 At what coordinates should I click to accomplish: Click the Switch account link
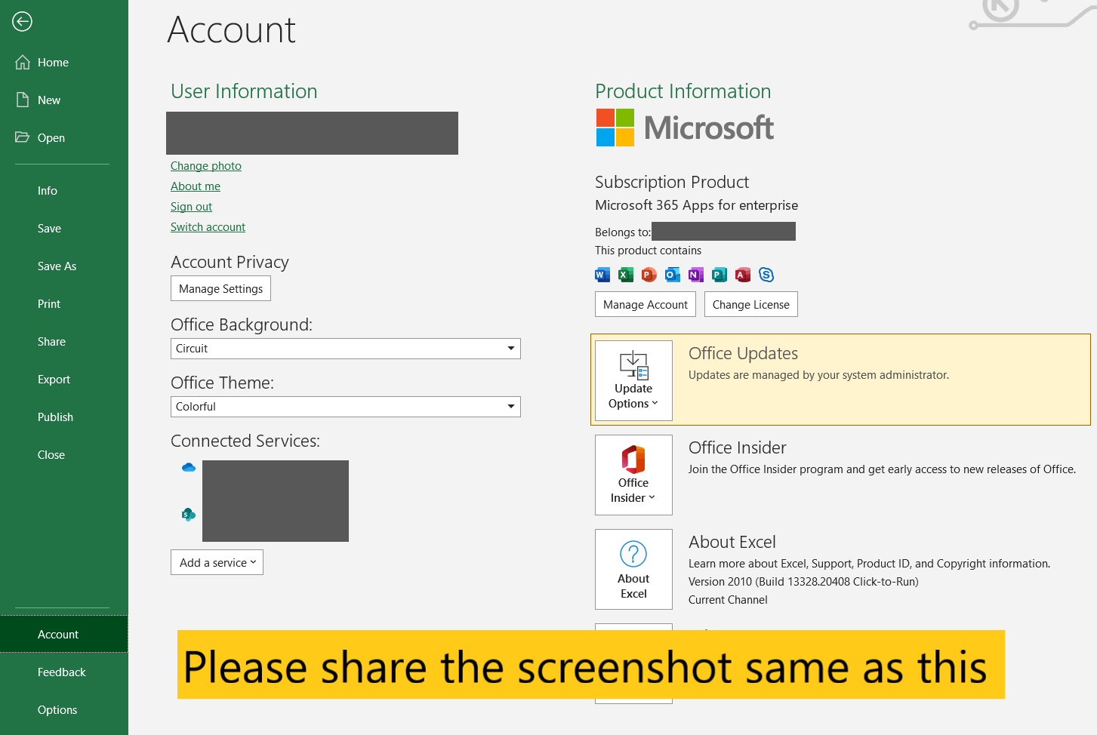[x=208, y=227]
